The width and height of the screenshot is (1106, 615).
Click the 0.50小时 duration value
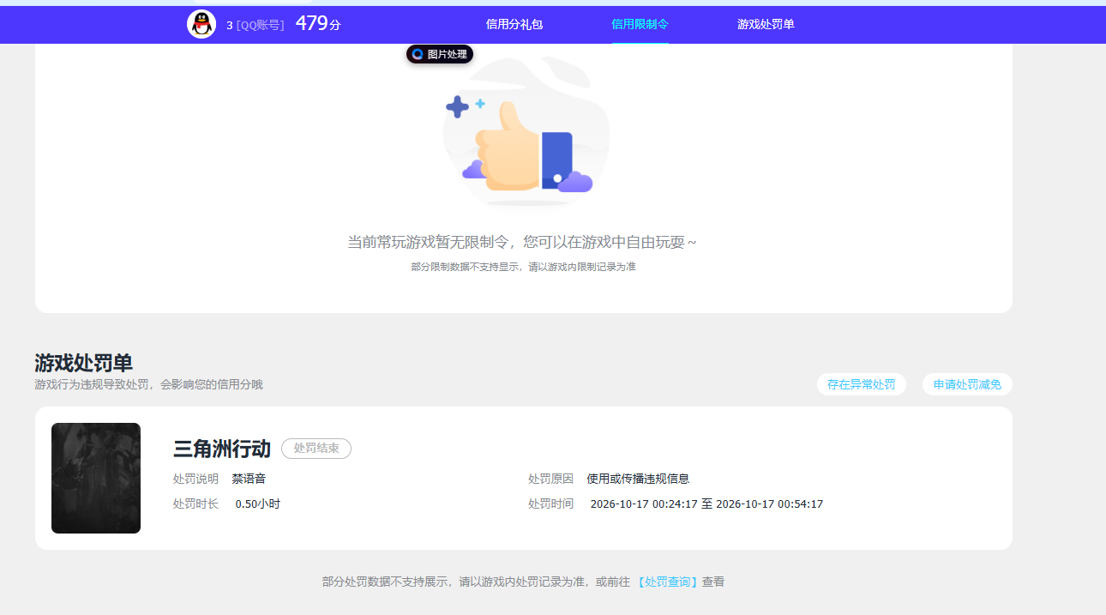258,503
